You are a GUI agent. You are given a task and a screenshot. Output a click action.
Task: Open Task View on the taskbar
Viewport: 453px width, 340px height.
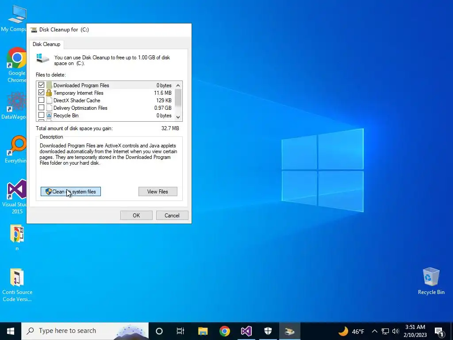180,331
